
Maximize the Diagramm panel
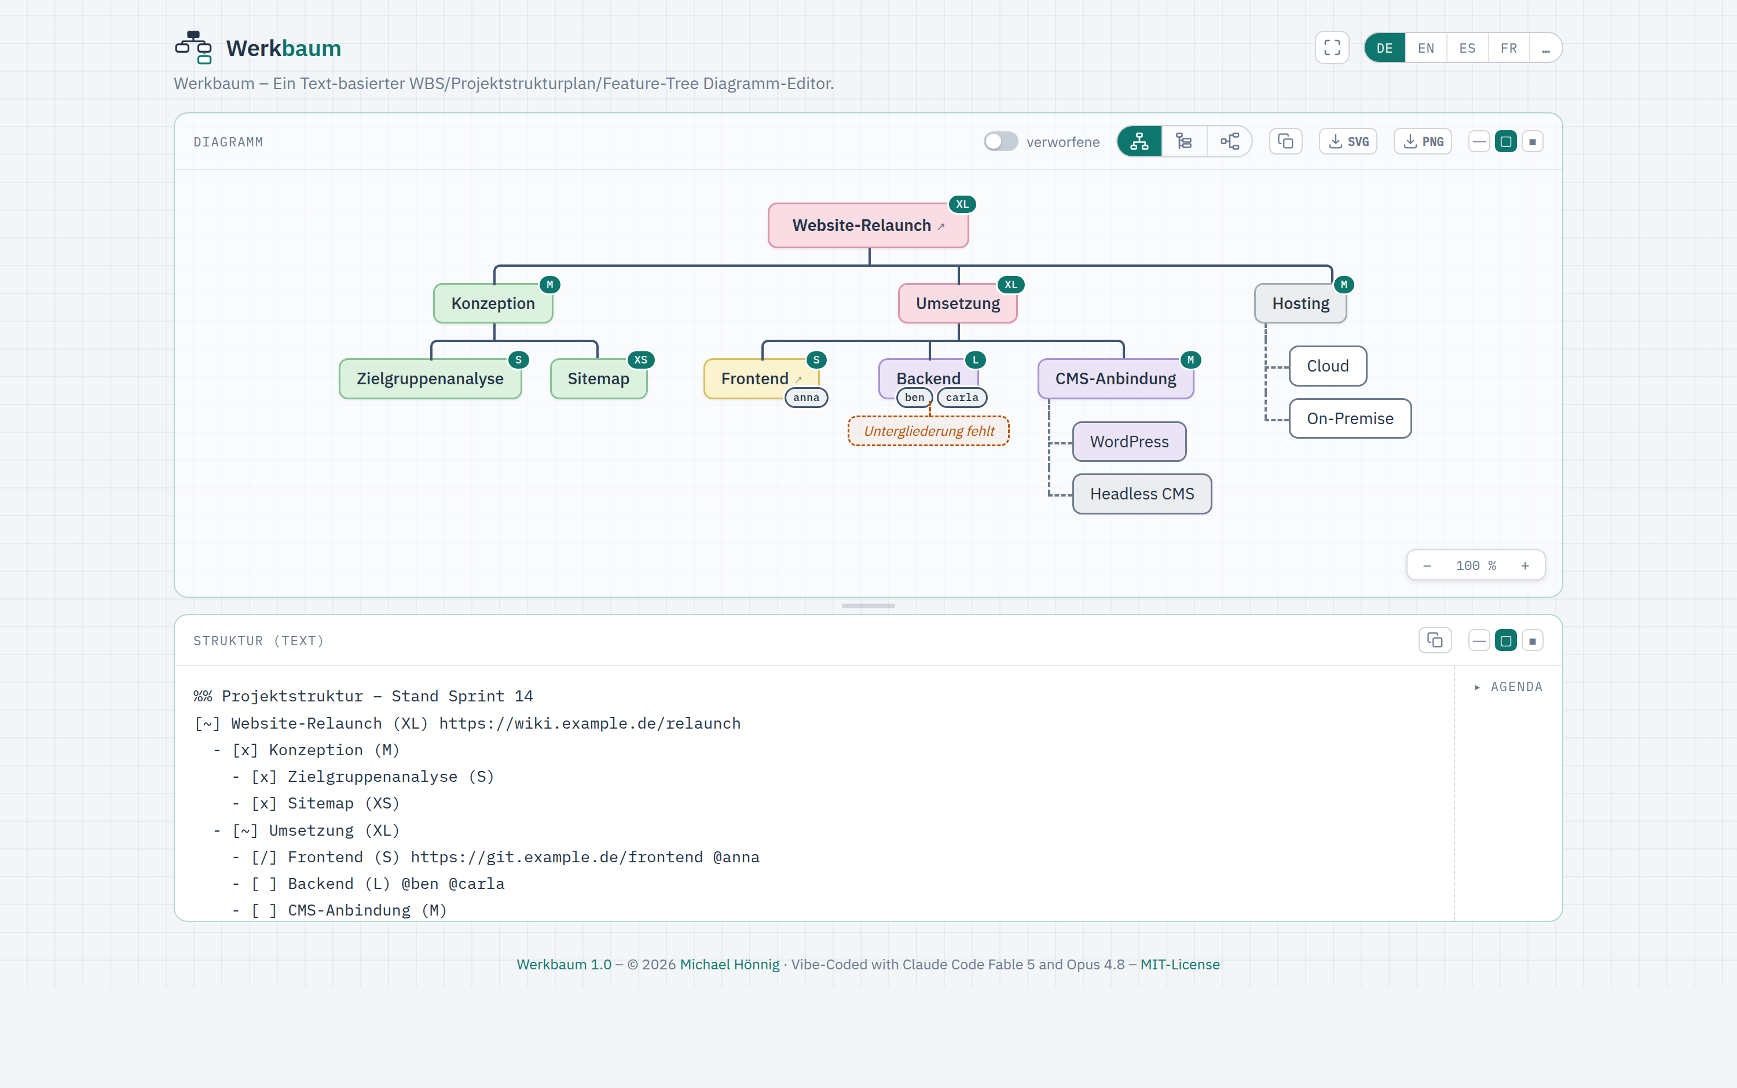pos(1532,141)
